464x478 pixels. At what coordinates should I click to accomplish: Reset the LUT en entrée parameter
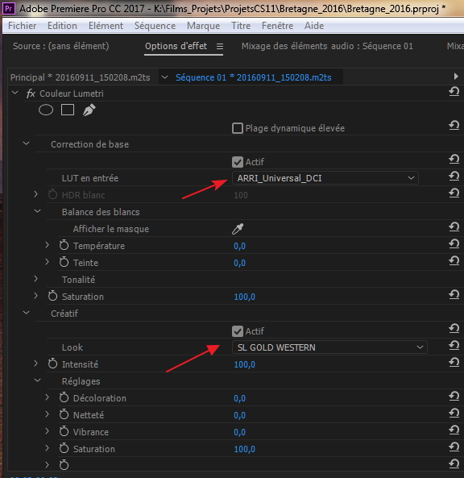(x=454, y=177)
